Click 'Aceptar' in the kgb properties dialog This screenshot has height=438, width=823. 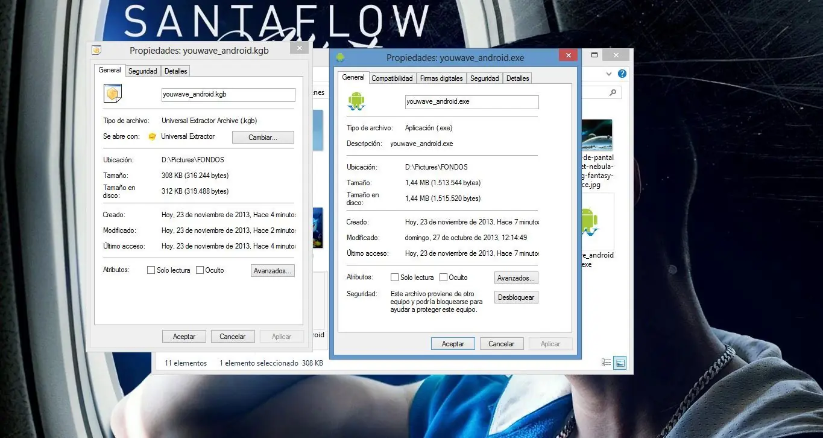pos(184,337)
